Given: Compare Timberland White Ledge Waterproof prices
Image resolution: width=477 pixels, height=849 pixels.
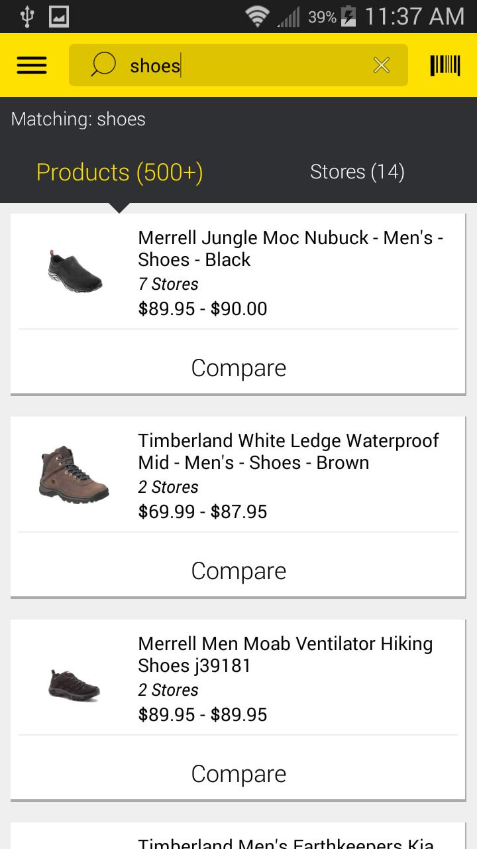Looking at the screenshot, I should coord(238,571).
